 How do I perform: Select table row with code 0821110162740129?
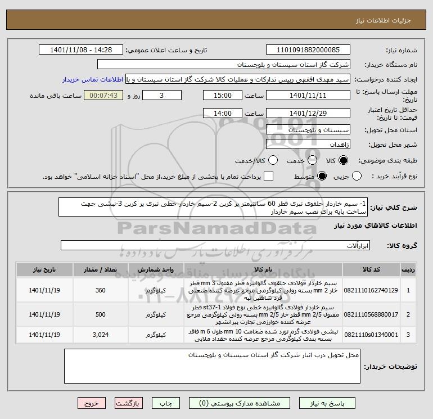[x=216, y=290]
